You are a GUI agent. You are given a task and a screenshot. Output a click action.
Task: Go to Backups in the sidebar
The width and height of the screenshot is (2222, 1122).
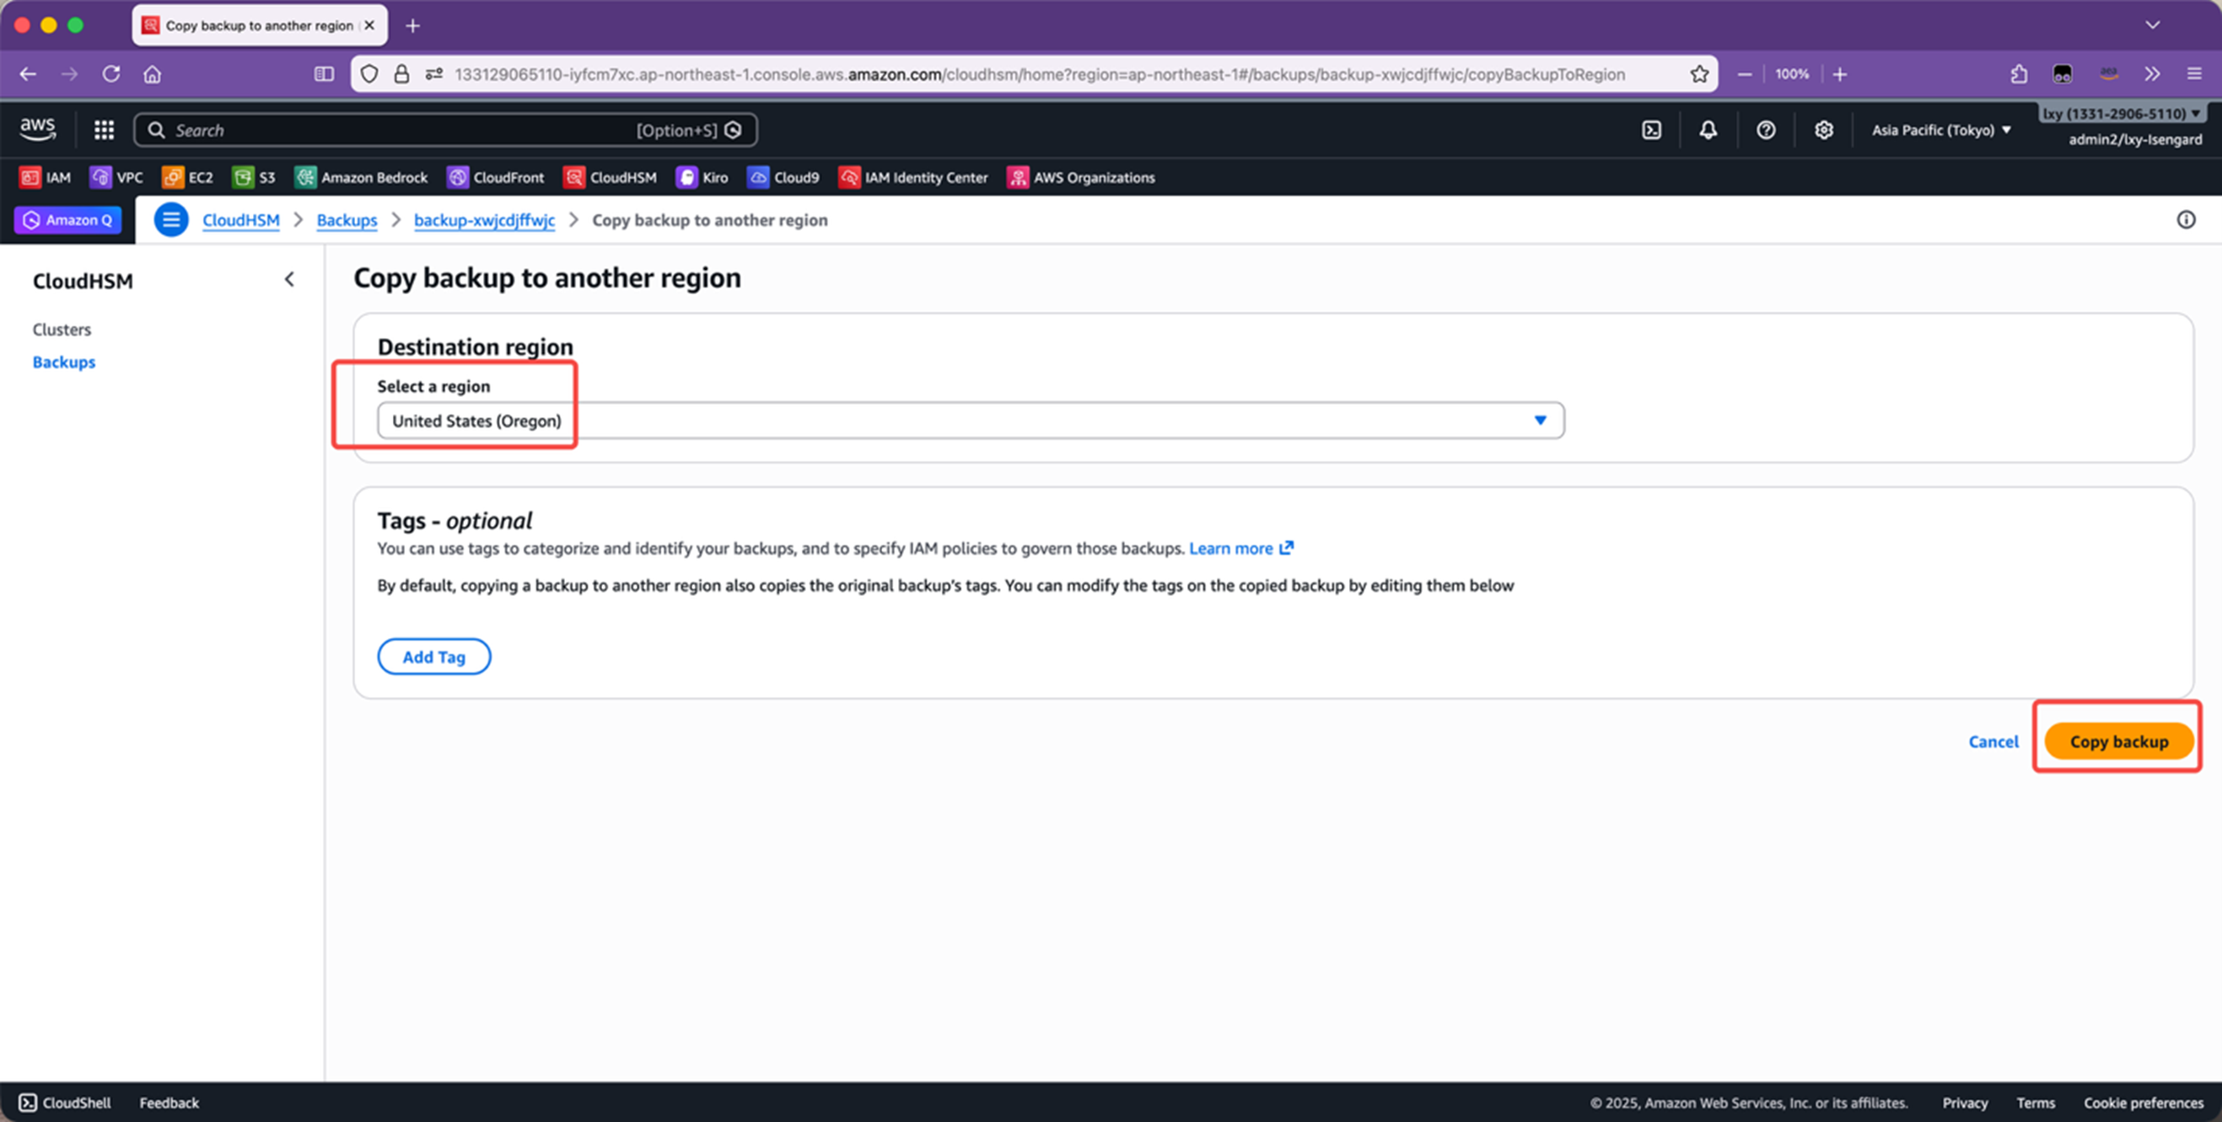(64, 362)
